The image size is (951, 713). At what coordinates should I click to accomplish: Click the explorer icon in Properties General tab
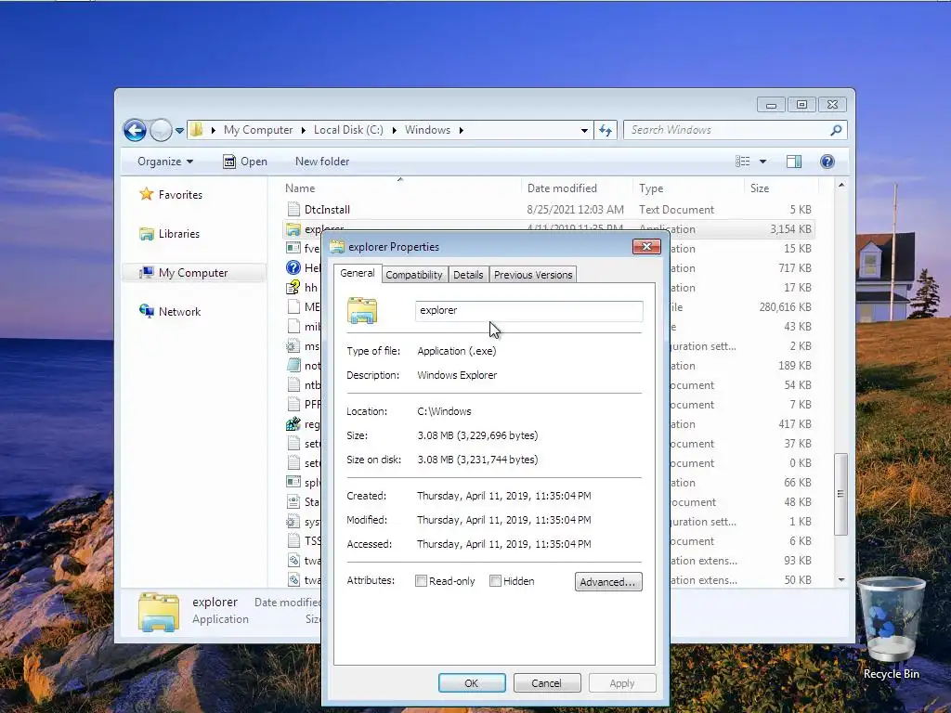point(362,310)
